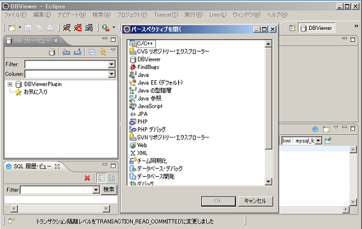
Task: Open the Column combo dropdown
Action: (x=111, y=74)
